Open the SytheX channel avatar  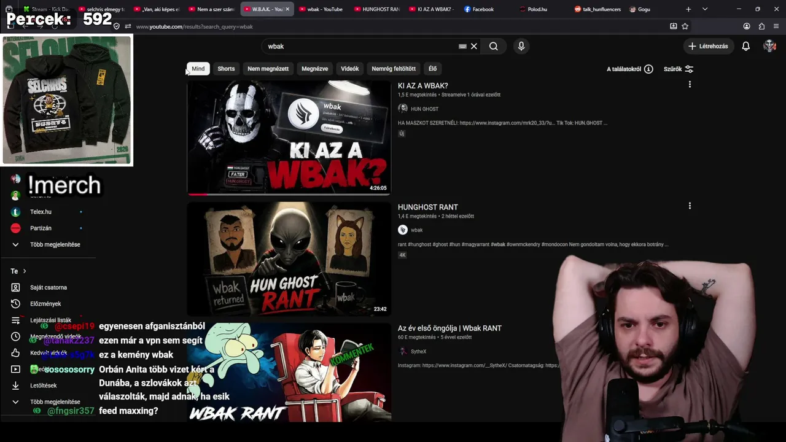(403, 351)
